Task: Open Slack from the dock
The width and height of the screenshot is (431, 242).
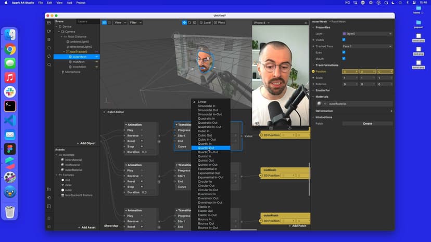Action: 10,92
